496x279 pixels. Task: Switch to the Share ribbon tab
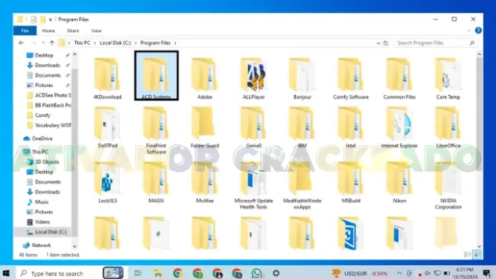[73, 31]
